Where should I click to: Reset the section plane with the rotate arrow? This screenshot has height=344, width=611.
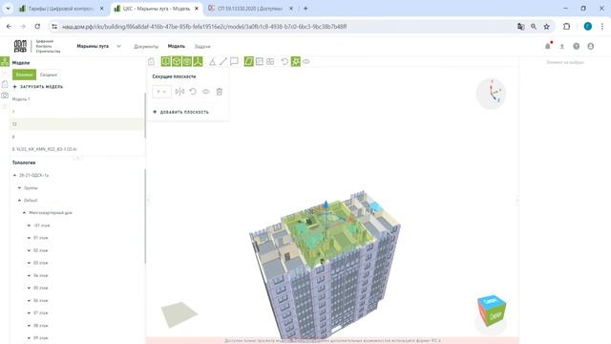[193, 92]
